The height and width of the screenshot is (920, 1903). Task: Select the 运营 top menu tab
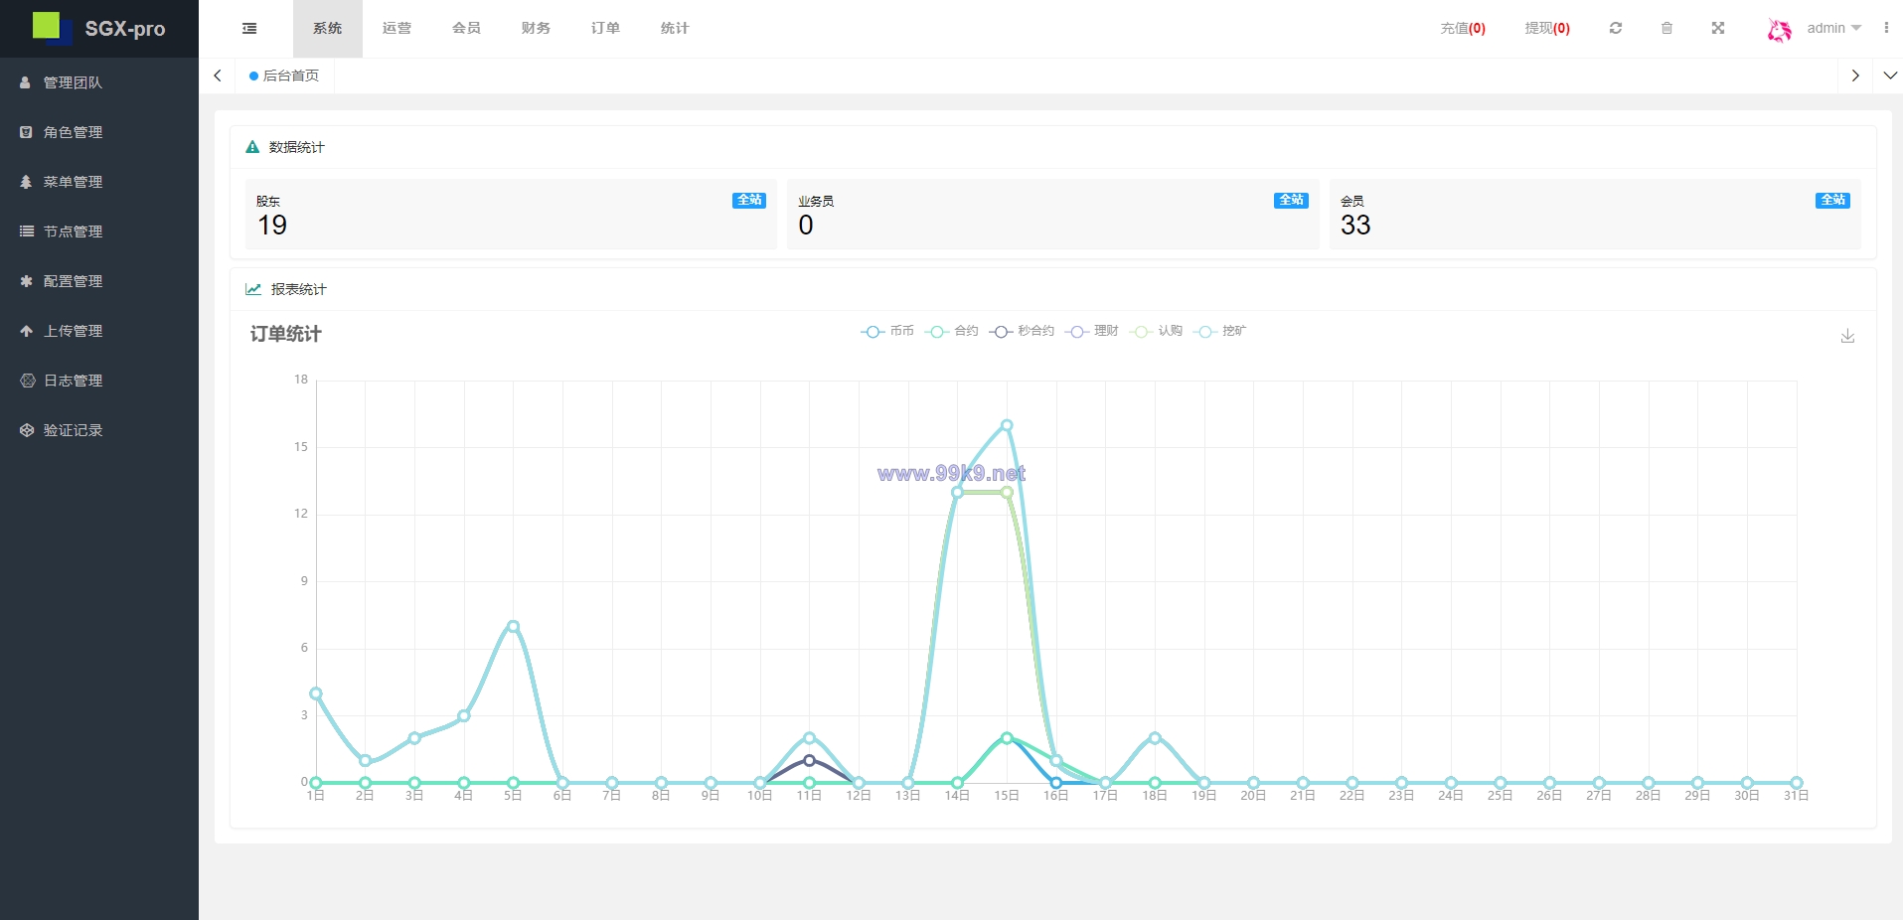pos(397,29)
